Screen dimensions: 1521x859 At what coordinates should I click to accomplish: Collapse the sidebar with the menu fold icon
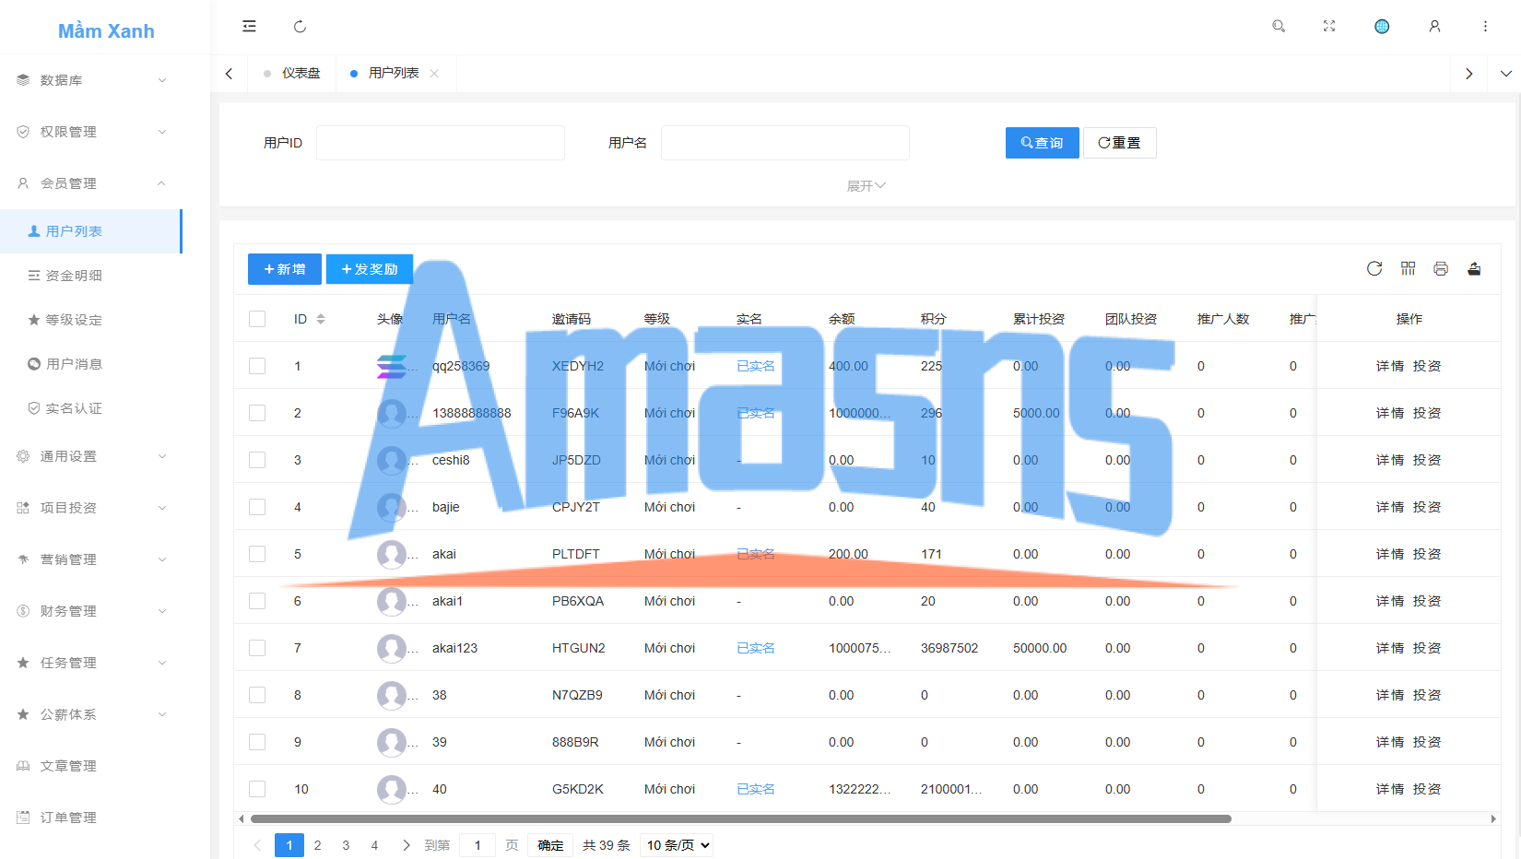(249, 27)
